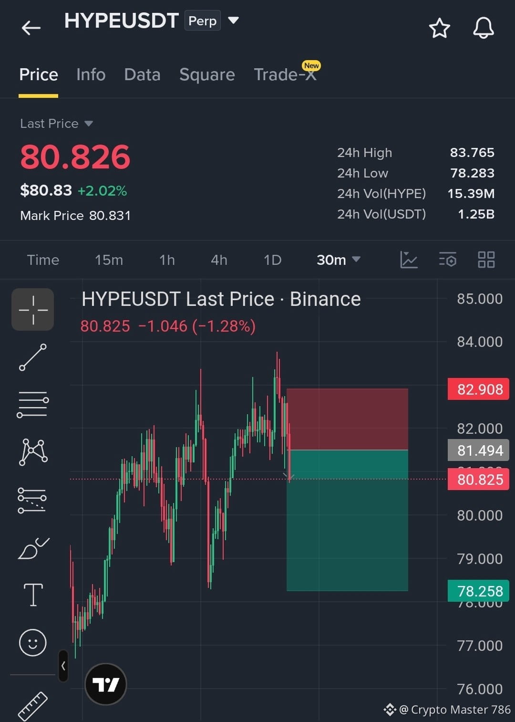Screen dimensions: 515x722
Task: Click the 78.258 target price label
Action: click(x=478, y=591)
